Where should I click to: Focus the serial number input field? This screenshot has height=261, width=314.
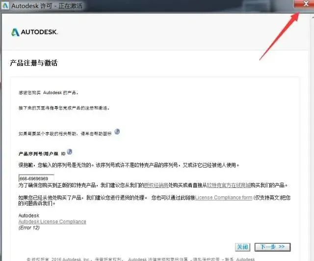(36, 178)
